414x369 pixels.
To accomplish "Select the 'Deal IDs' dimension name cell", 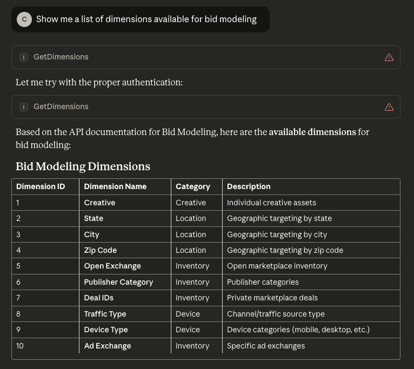I will [125, 298].
